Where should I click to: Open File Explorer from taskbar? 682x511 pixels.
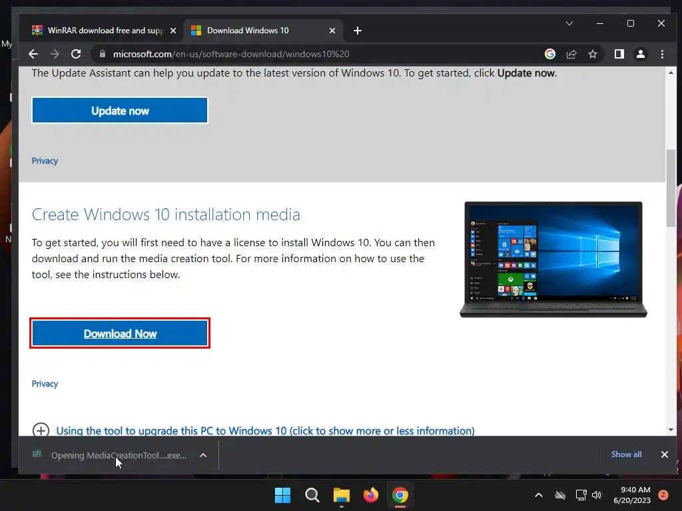342,495
